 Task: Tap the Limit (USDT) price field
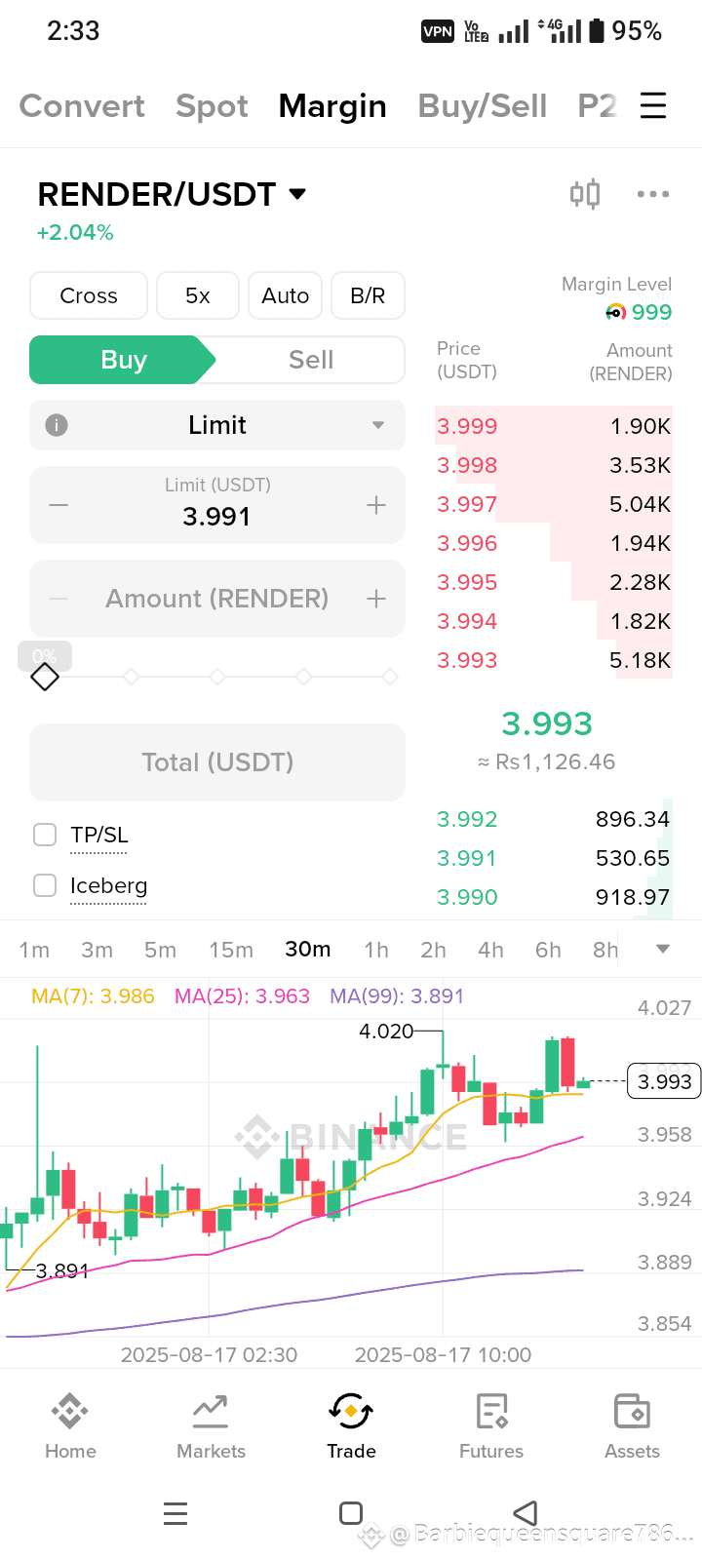point(217,505)
